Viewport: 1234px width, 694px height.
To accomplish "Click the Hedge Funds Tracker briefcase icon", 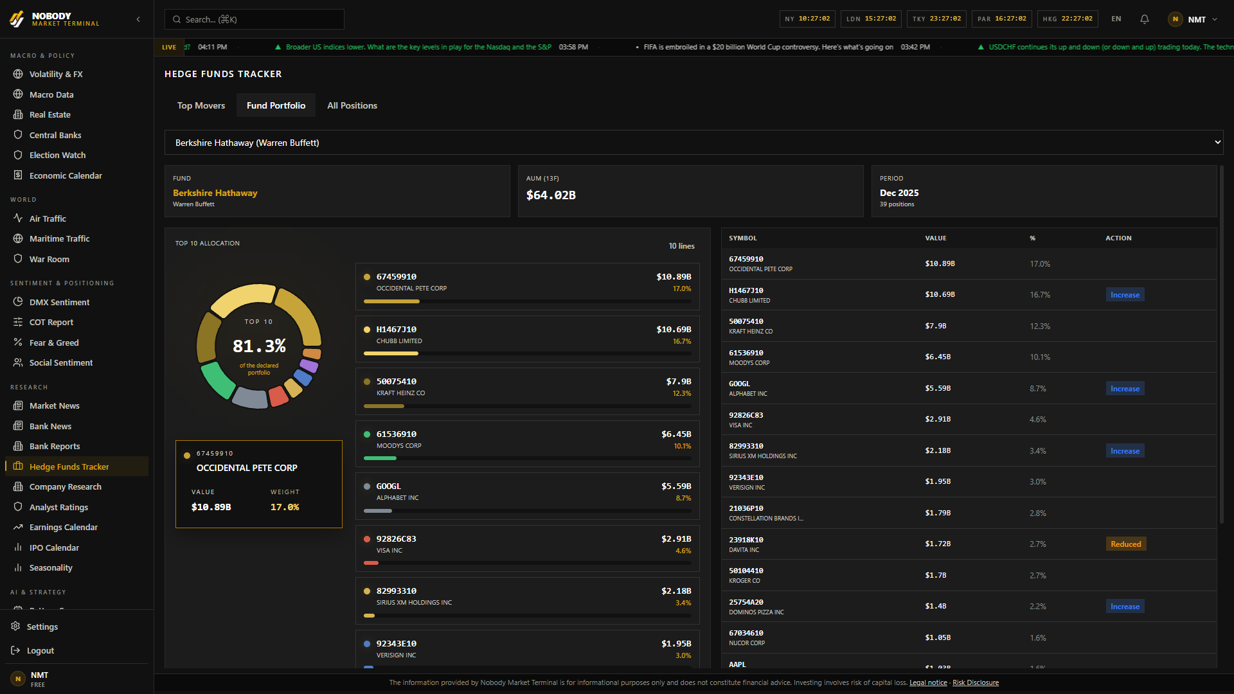I will click(x=18, y=467).
